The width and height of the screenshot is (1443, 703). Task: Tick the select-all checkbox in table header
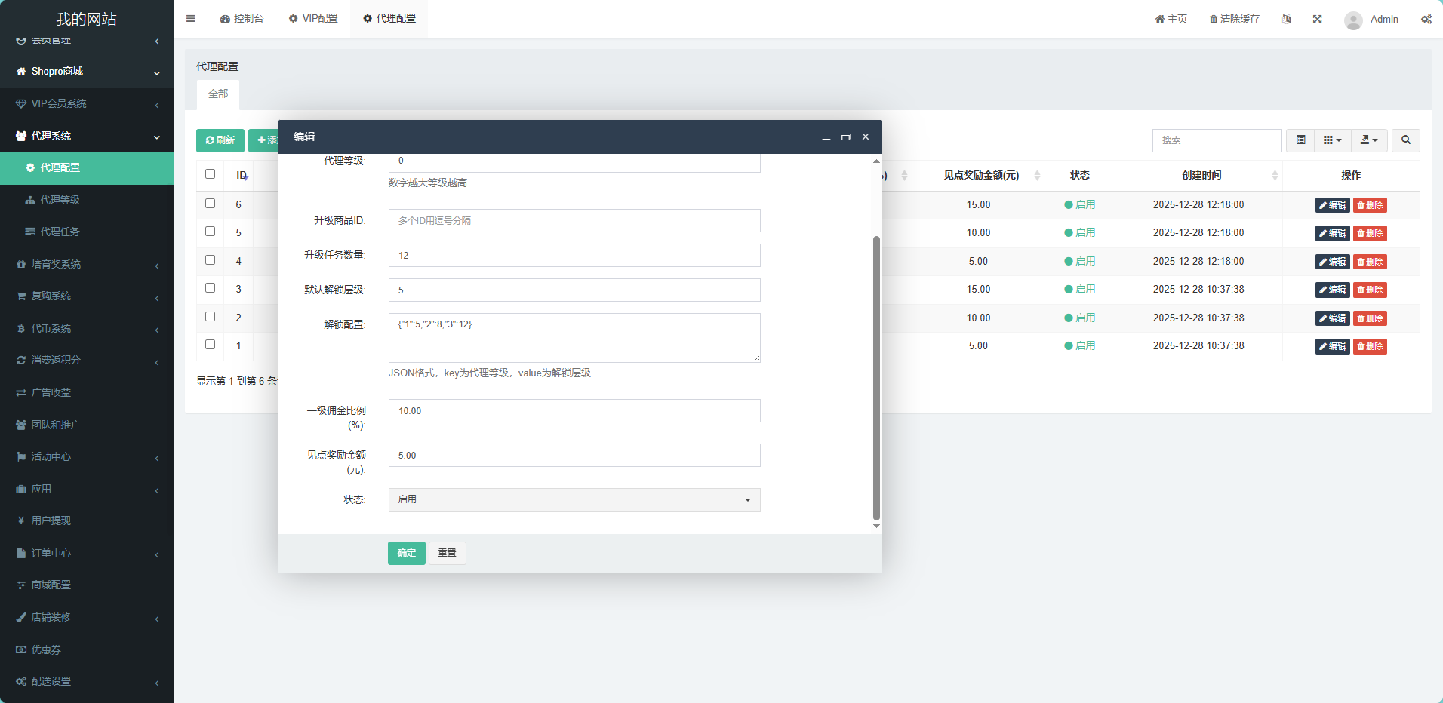pyautogui.click(x=211, y=174)
